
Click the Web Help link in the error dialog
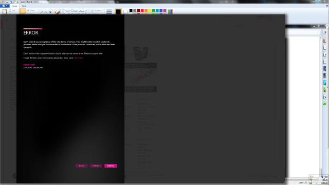(78, 58)
